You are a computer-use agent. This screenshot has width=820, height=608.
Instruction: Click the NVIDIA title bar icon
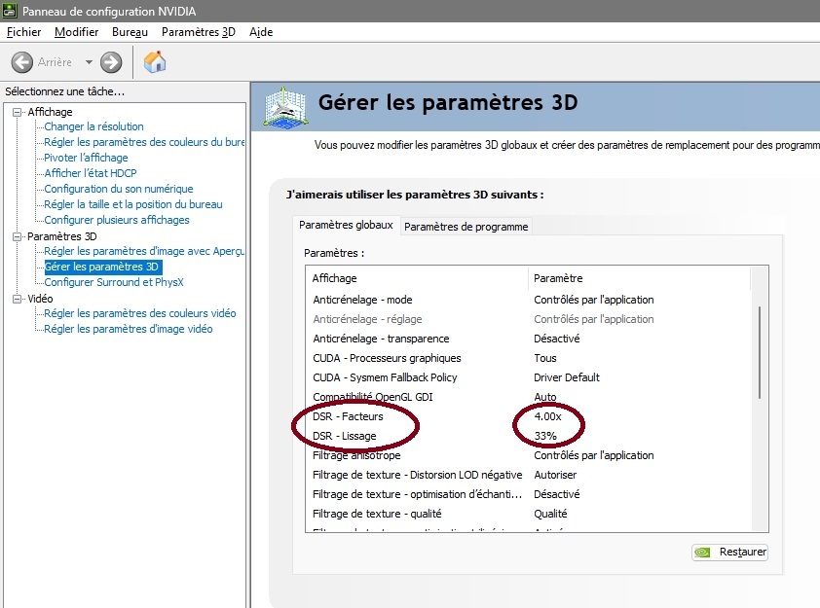(x=10, y=11)
